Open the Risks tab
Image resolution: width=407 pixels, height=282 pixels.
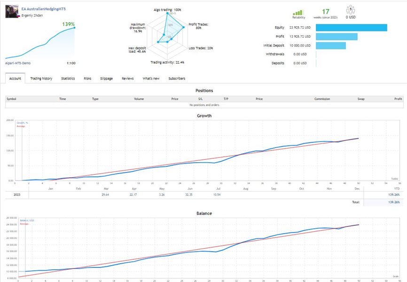87,78
